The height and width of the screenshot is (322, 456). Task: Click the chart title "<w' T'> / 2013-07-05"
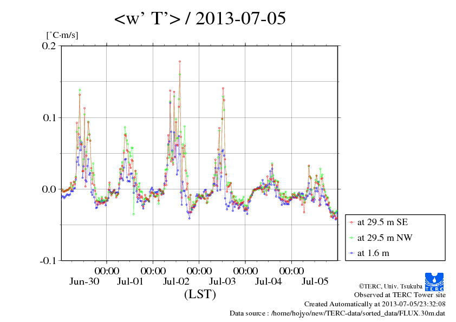click(x=200, y=18)
